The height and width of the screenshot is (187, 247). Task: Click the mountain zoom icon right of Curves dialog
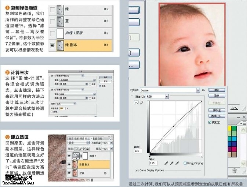point(234,108)
